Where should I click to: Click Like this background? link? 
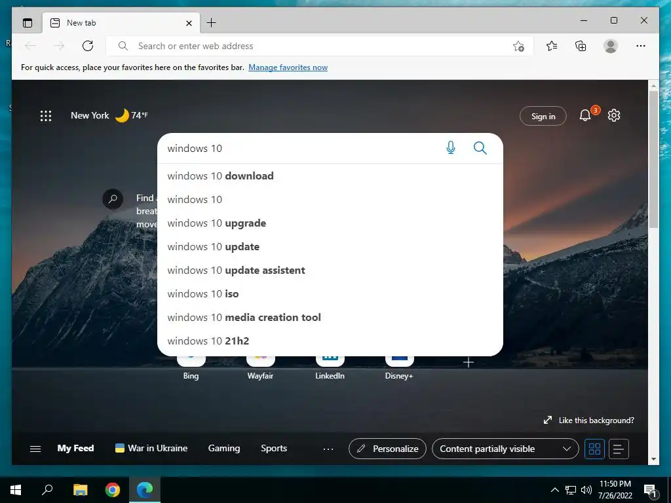point(589,420)
